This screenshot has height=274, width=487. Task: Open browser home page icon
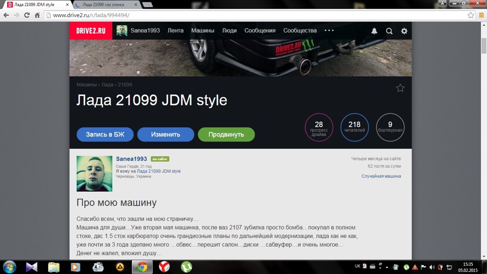[x=37, y=15]
